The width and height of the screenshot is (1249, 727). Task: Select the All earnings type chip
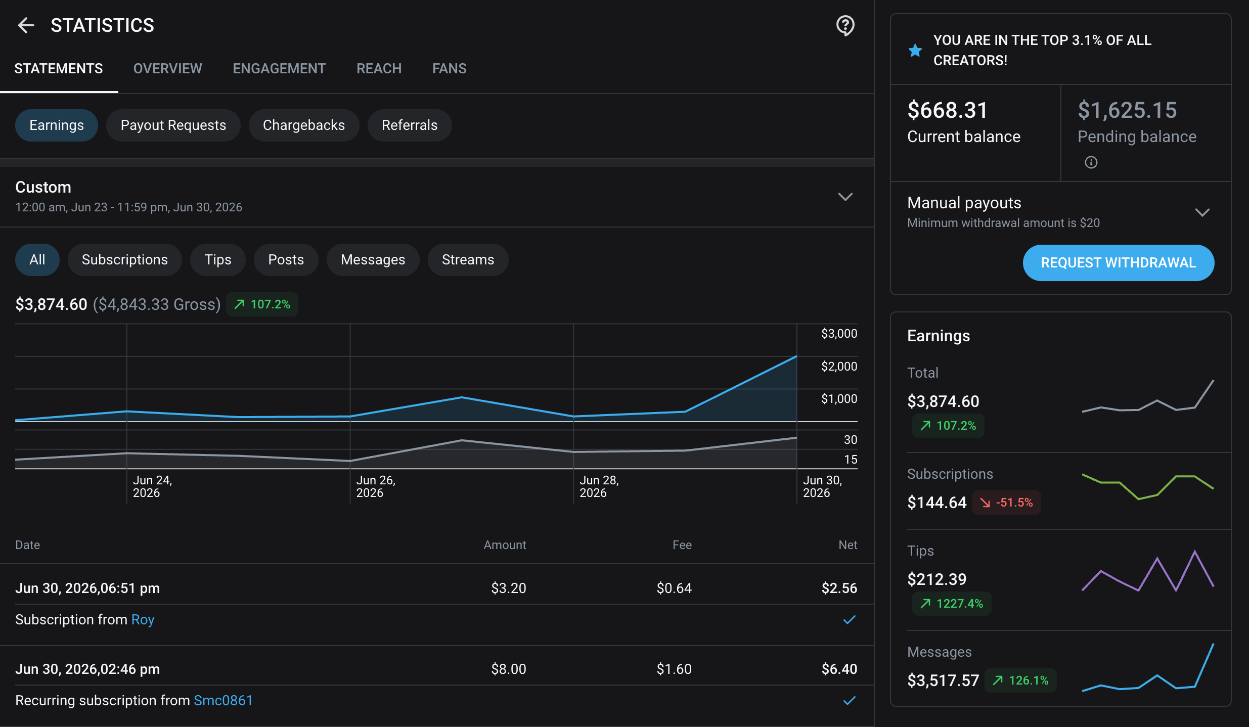point(37,260)
